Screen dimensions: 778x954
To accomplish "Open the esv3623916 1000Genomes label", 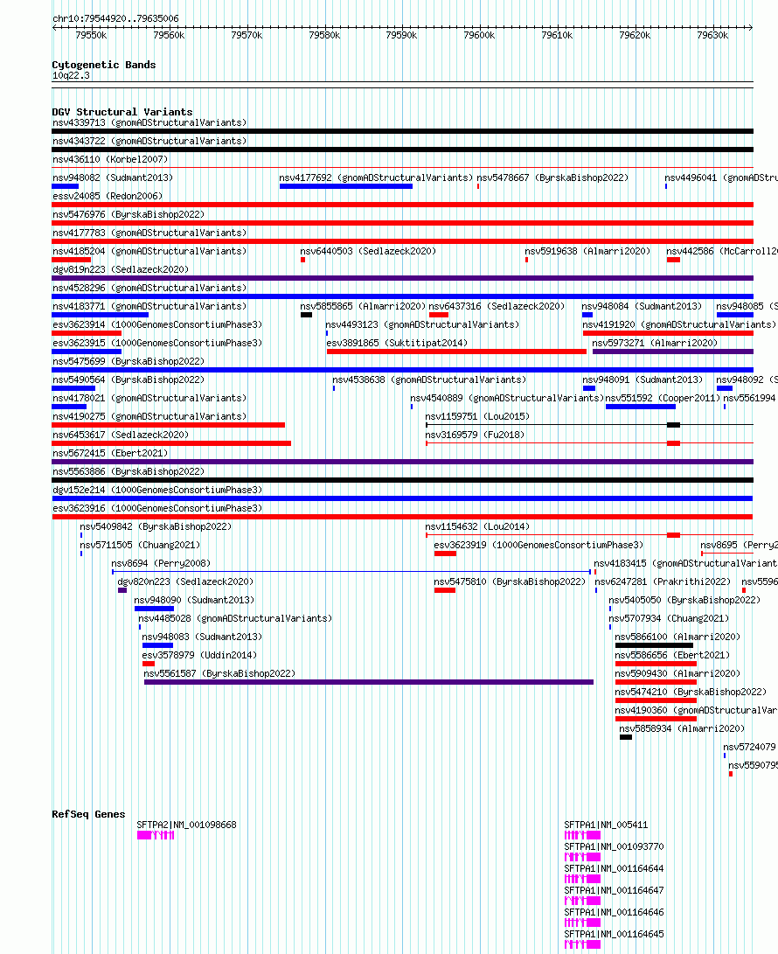I will (x=157, y=508).
